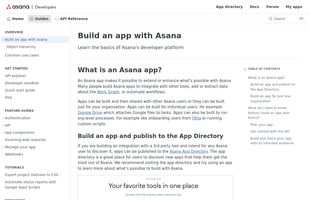The image size is (310, 200).
Task: Open Developer sandbox page
Action: point(22,83)
